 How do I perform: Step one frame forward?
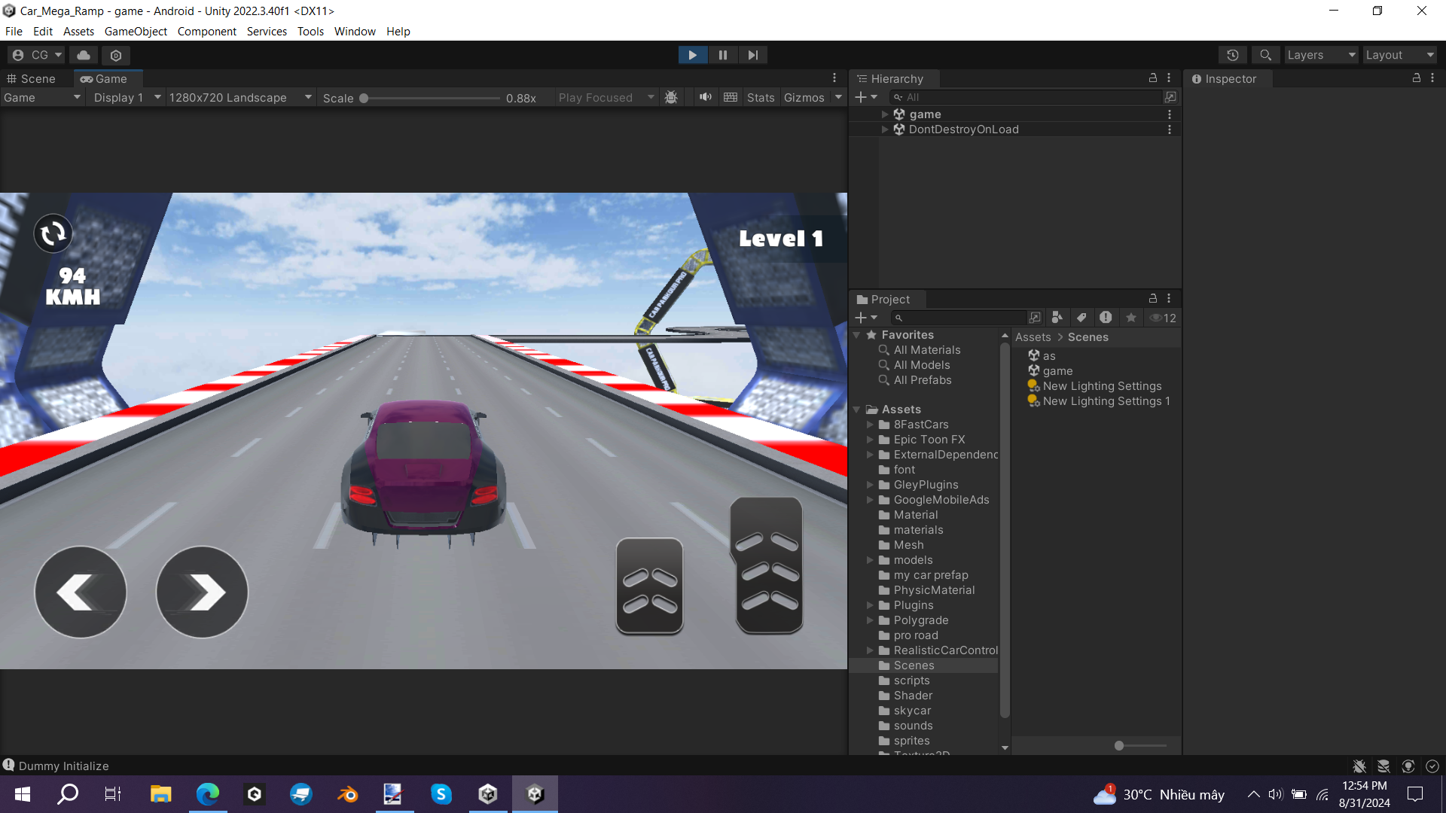pos(752,55)
